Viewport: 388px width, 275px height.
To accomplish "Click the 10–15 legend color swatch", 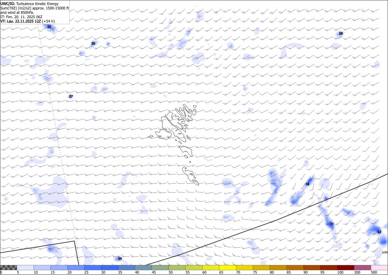I will coord(42,268).
